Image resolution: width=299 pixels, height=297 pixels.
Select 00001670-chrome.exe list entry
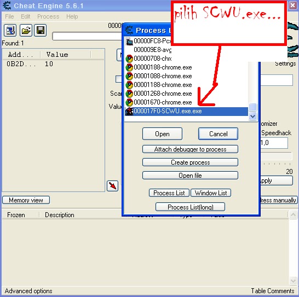[186, 102]
